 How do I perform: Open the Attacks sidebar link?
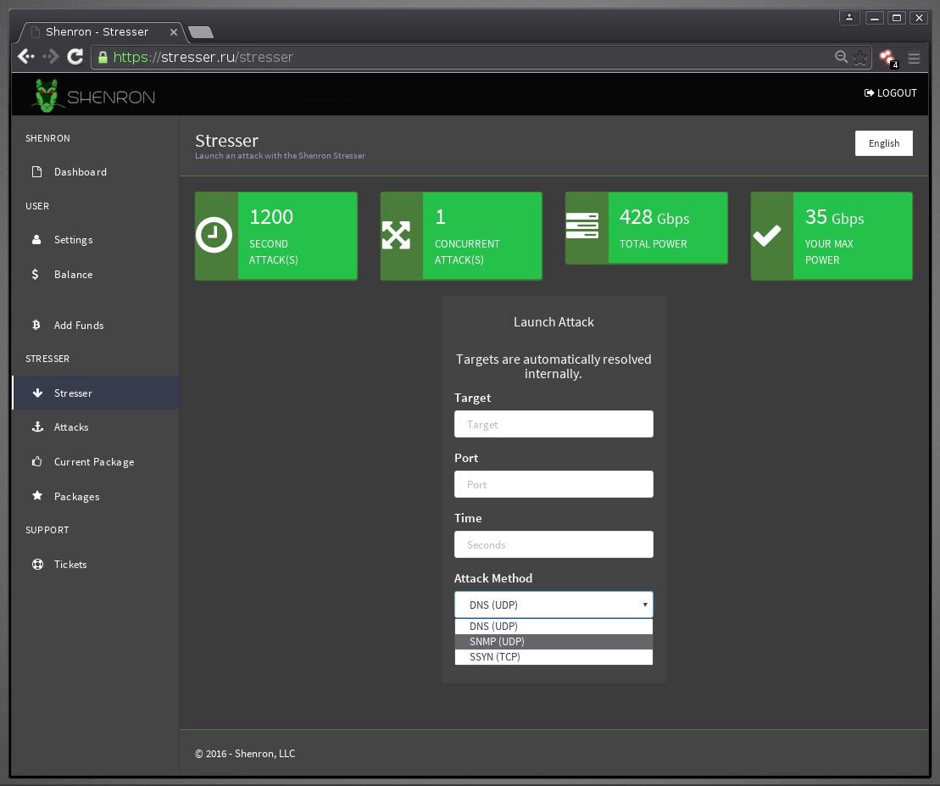click(96, 426)
